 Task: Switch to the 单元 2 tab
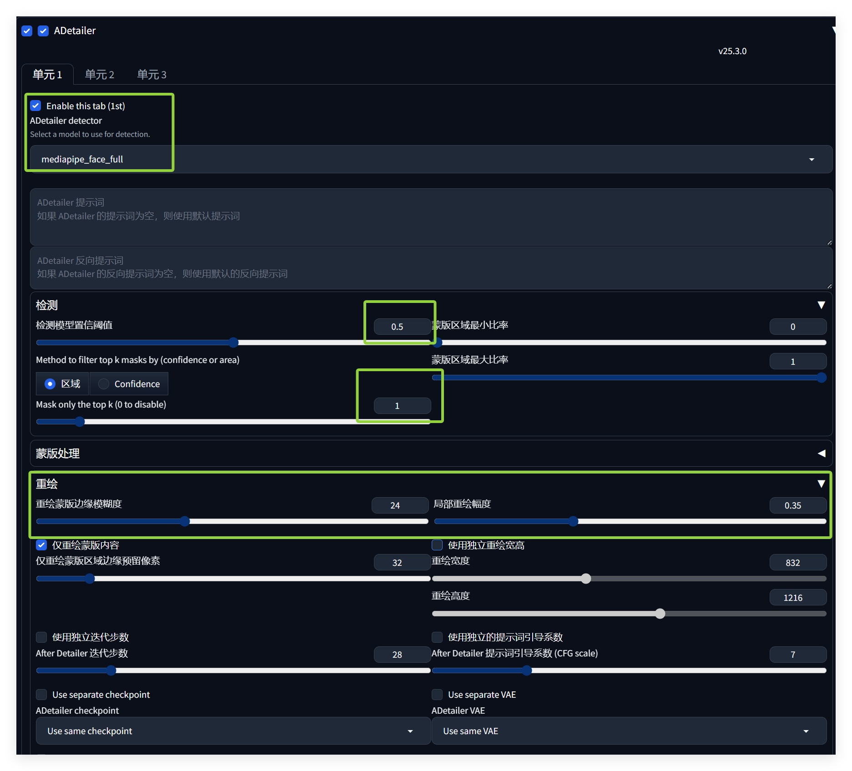point(100,75)
